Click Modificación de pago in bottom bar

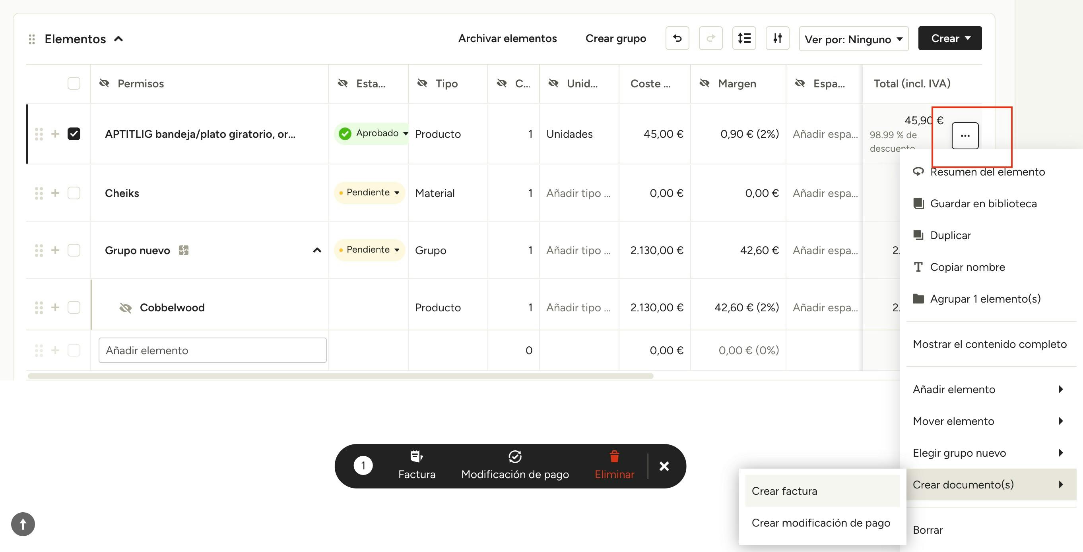(515, 465)
